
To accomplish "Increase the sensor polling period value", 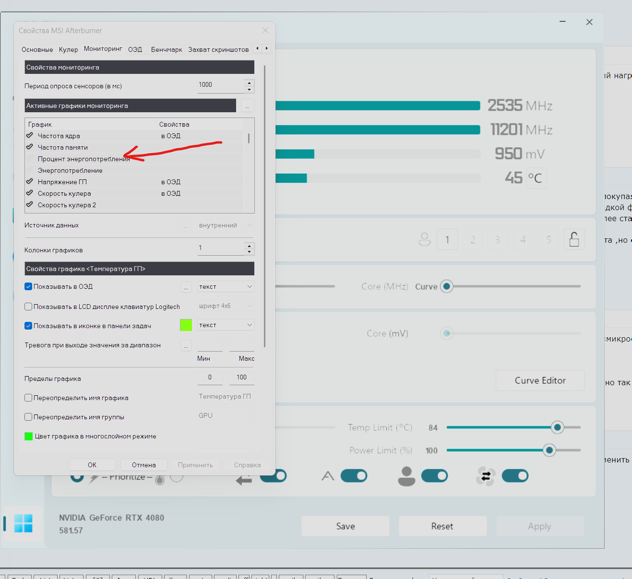I will [249, 83].
